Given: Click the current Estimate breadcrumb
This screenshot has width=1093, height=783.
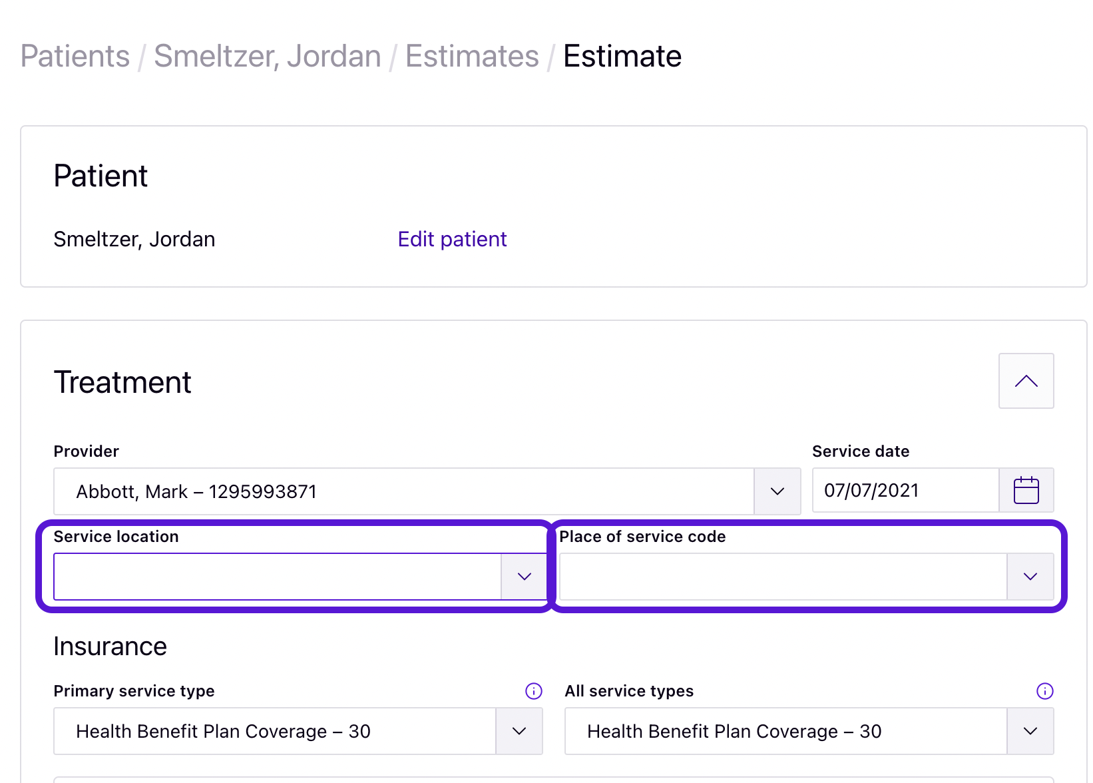Looking at the screenshot, I should pyautogui.click(x=622, y=56).
